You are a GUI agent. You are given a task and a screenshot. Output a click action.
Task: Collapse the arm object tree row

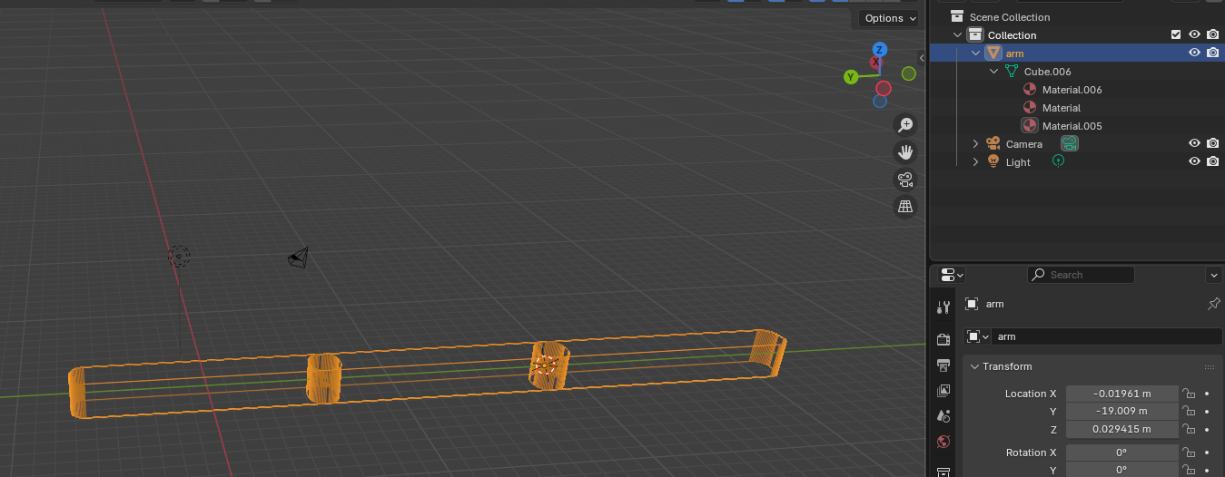click(x=975, y=54)
